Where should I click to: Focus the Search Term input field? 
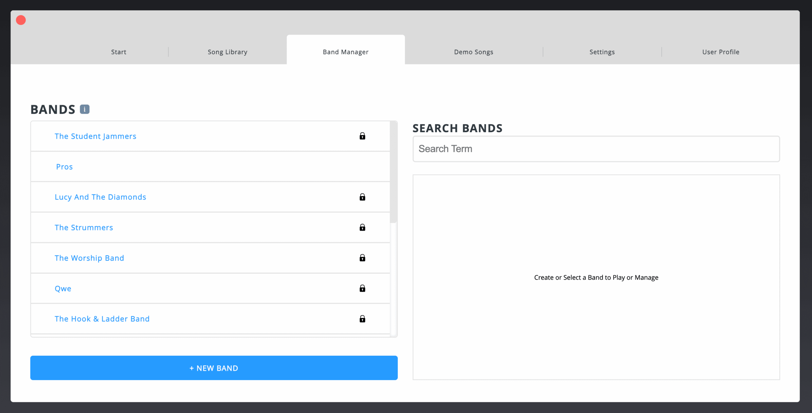click(596, 149)
